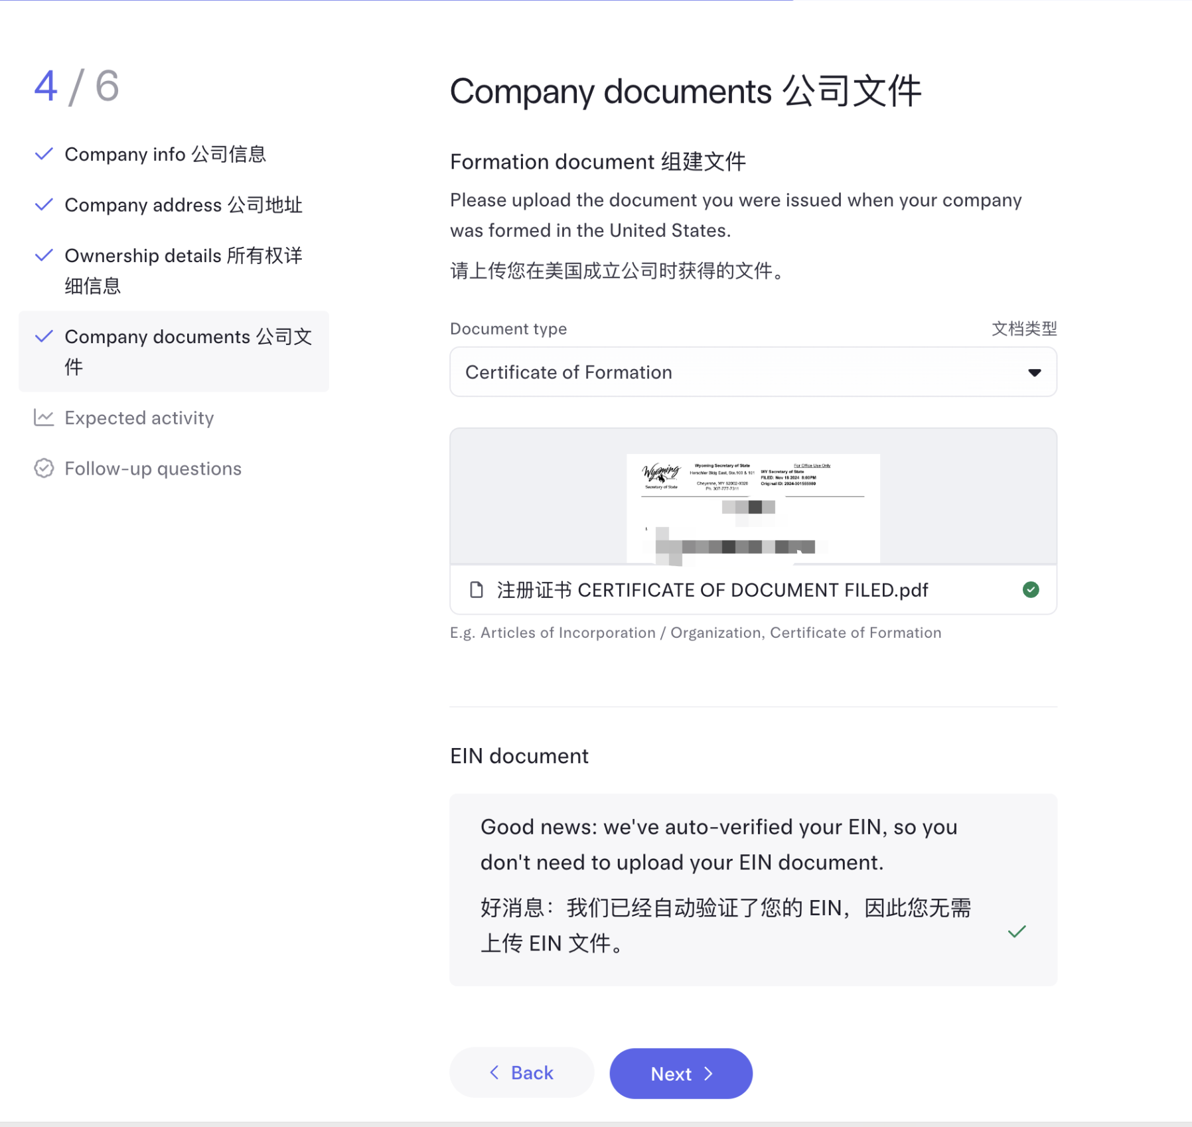Click the PDF file document icon
The width and height of the screenshot is (1192, 1127).
(476, 589)
